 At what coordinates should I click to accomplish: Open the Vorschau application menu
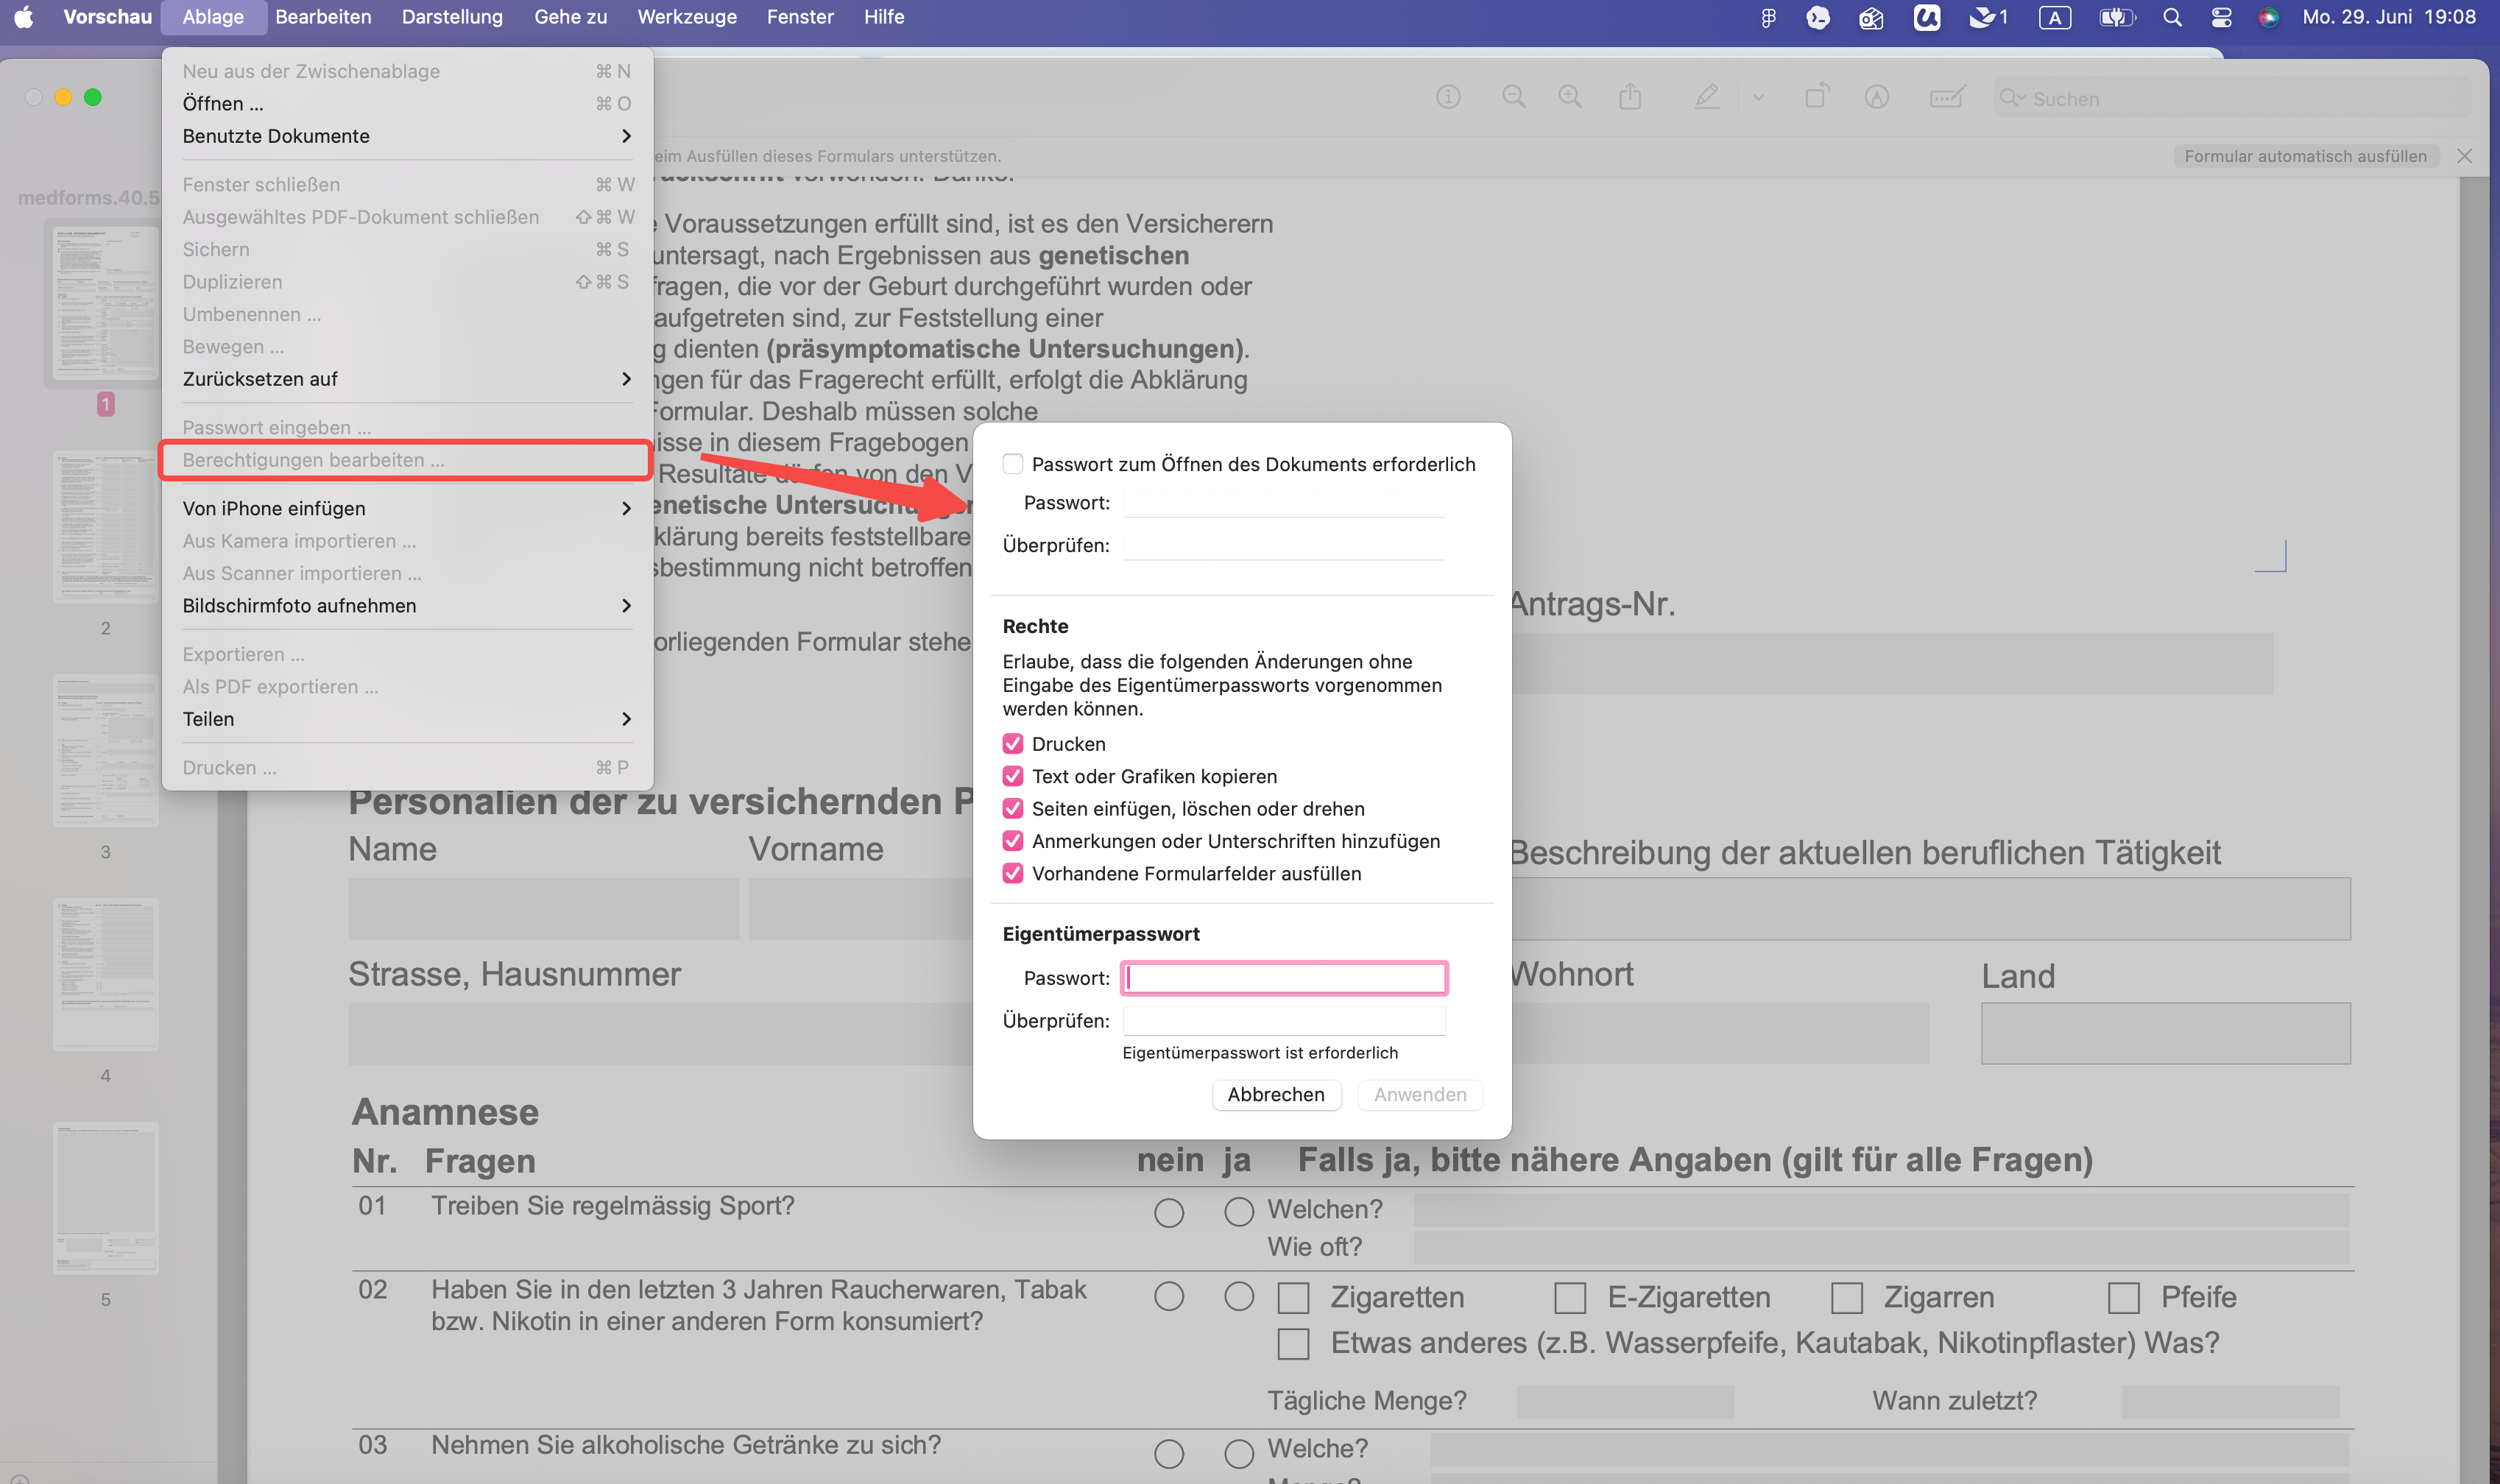pos(107,17)
